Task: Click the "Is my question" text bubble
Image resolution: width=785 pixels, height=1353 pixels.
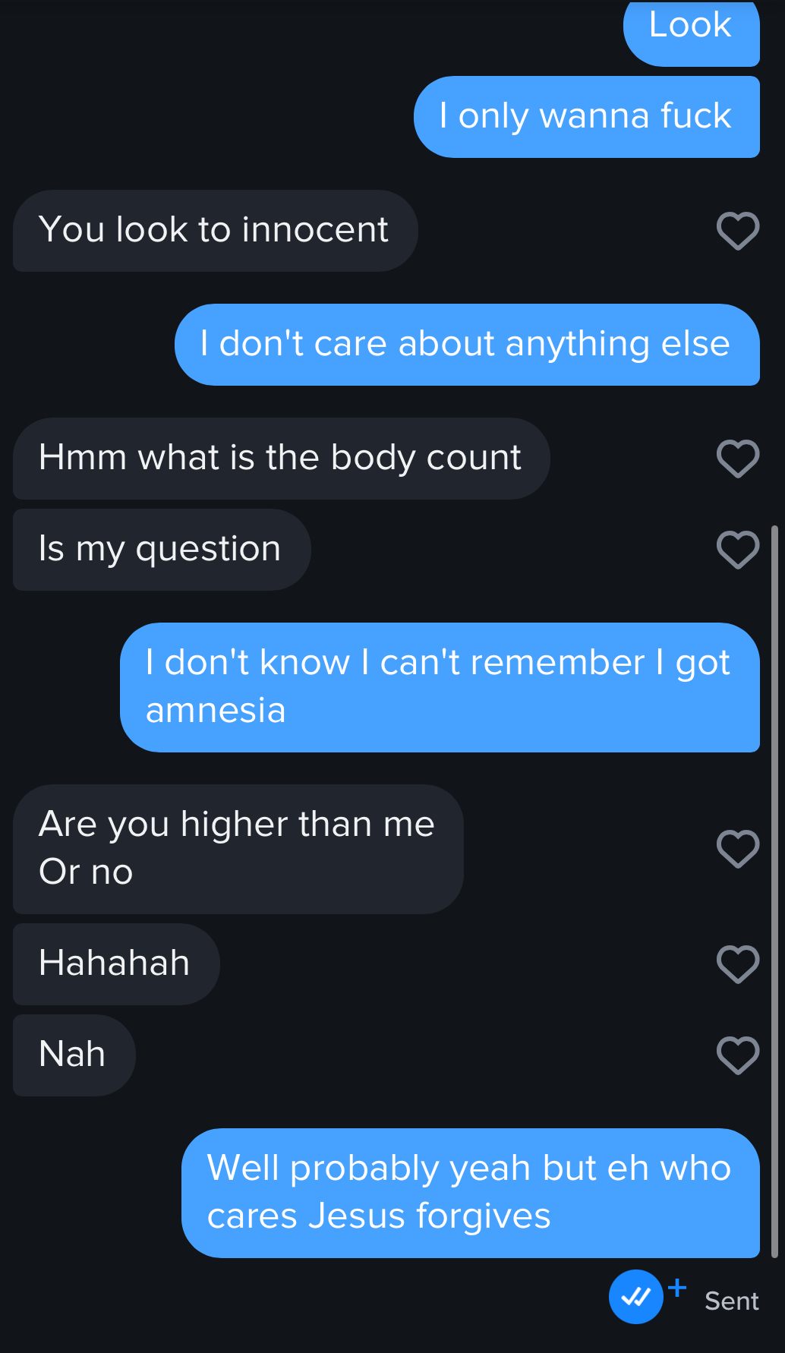Action: (161, 550)
